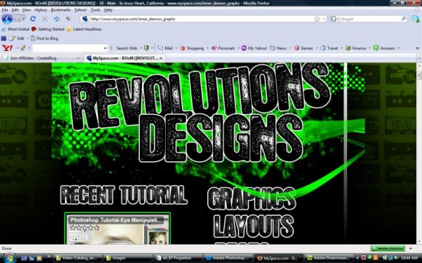Click the Yahoo! Y! logo
Screen dimensions: 422x263
7,48
